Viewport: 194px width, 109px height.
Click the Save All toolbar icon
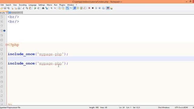click(x=8, y=8)
